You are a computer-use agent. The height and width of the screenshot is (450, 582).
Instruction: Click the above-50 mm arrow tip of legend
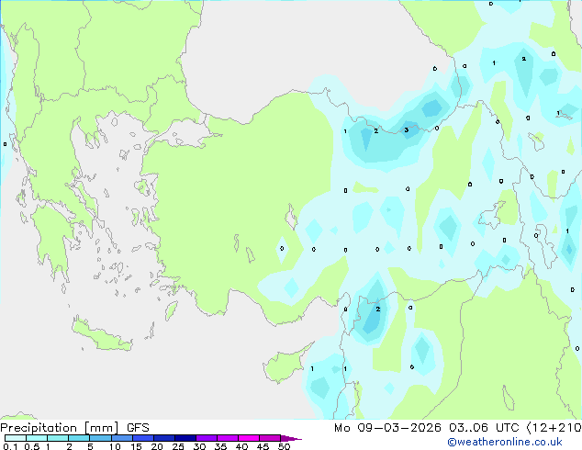point(291,438)
